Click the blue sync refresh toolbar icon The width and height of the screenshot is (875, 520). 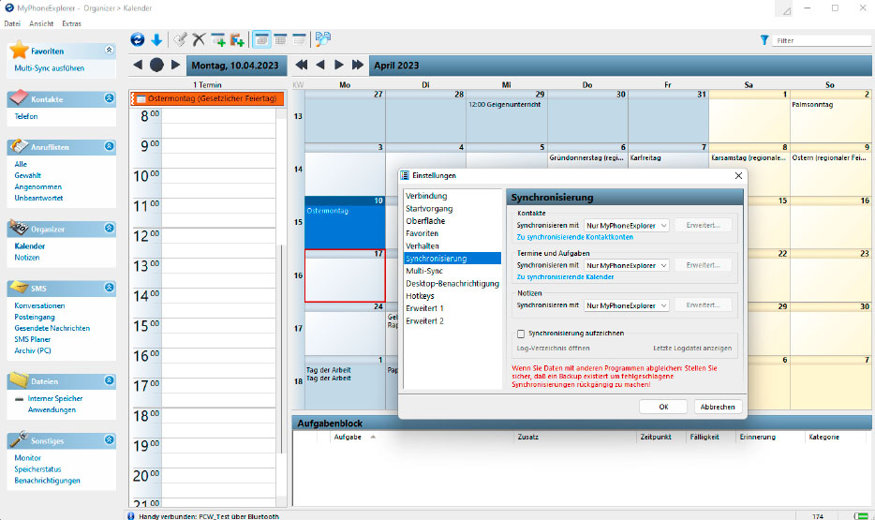tap(138, 40)
